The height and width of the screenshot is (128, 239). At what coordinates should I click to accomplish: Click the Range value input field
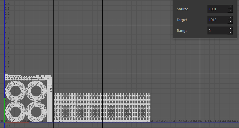217,31
